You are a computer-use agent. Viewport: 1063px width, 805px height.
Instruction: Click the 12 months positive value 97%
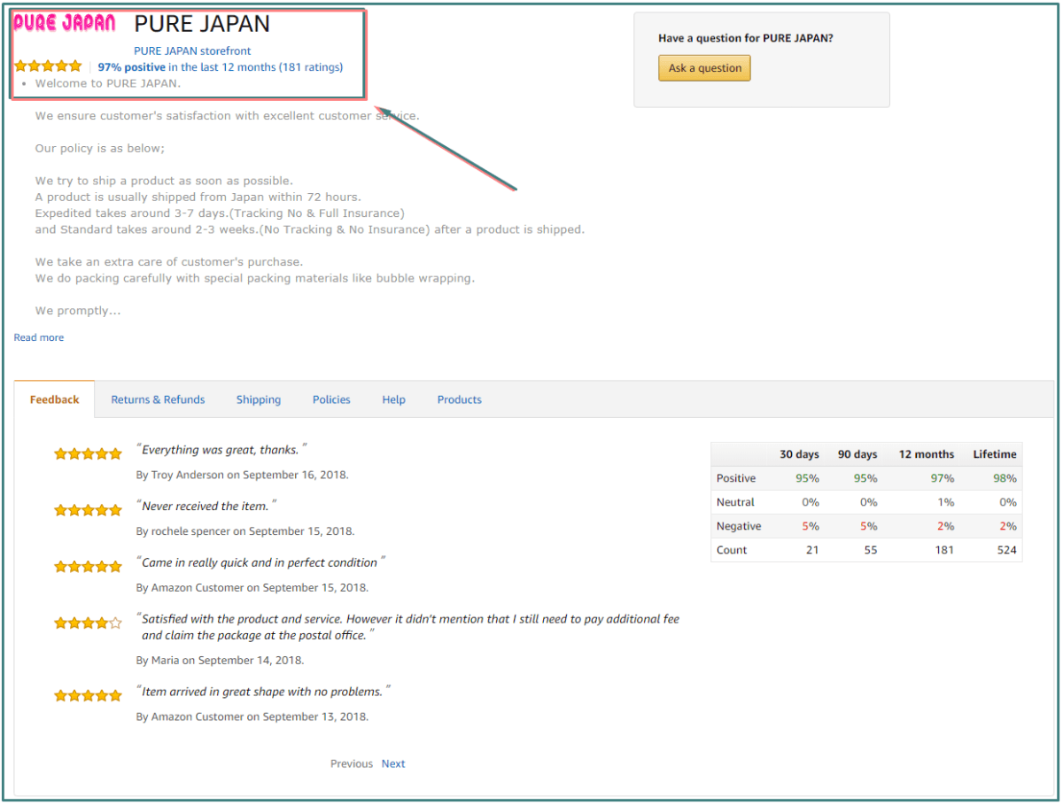[x=942, y=478]
